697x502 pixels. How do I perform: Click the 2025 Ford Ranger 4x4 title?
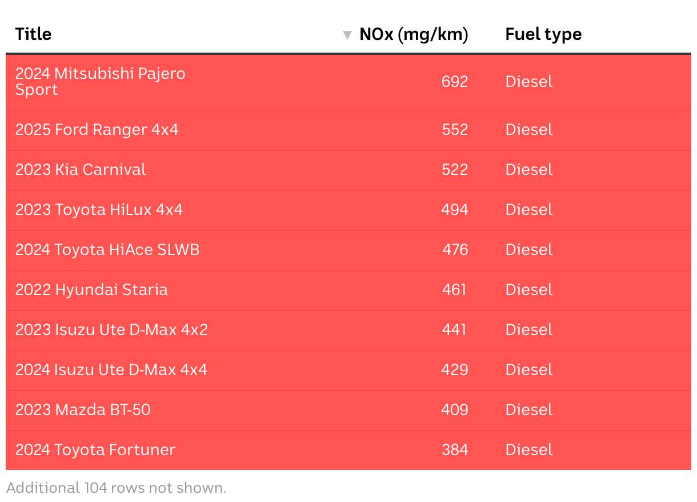97,130
